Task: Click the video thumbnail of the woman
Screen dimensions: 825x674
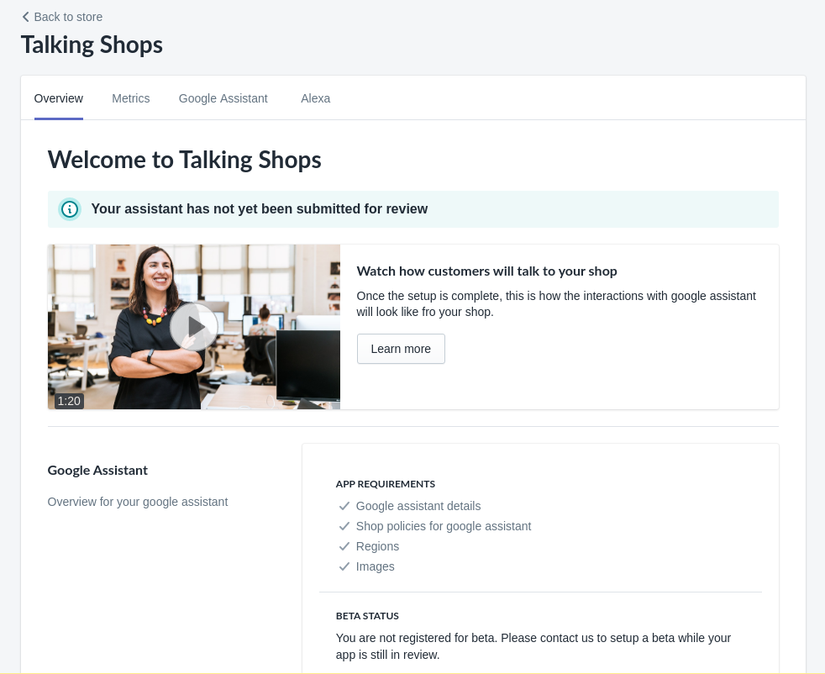Action: tap(193, 327)
